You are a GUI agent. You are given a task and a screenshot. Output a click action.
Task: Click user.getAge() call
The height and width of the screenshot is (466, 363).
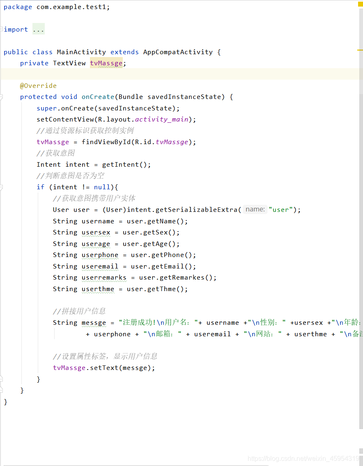click(149, 244)
